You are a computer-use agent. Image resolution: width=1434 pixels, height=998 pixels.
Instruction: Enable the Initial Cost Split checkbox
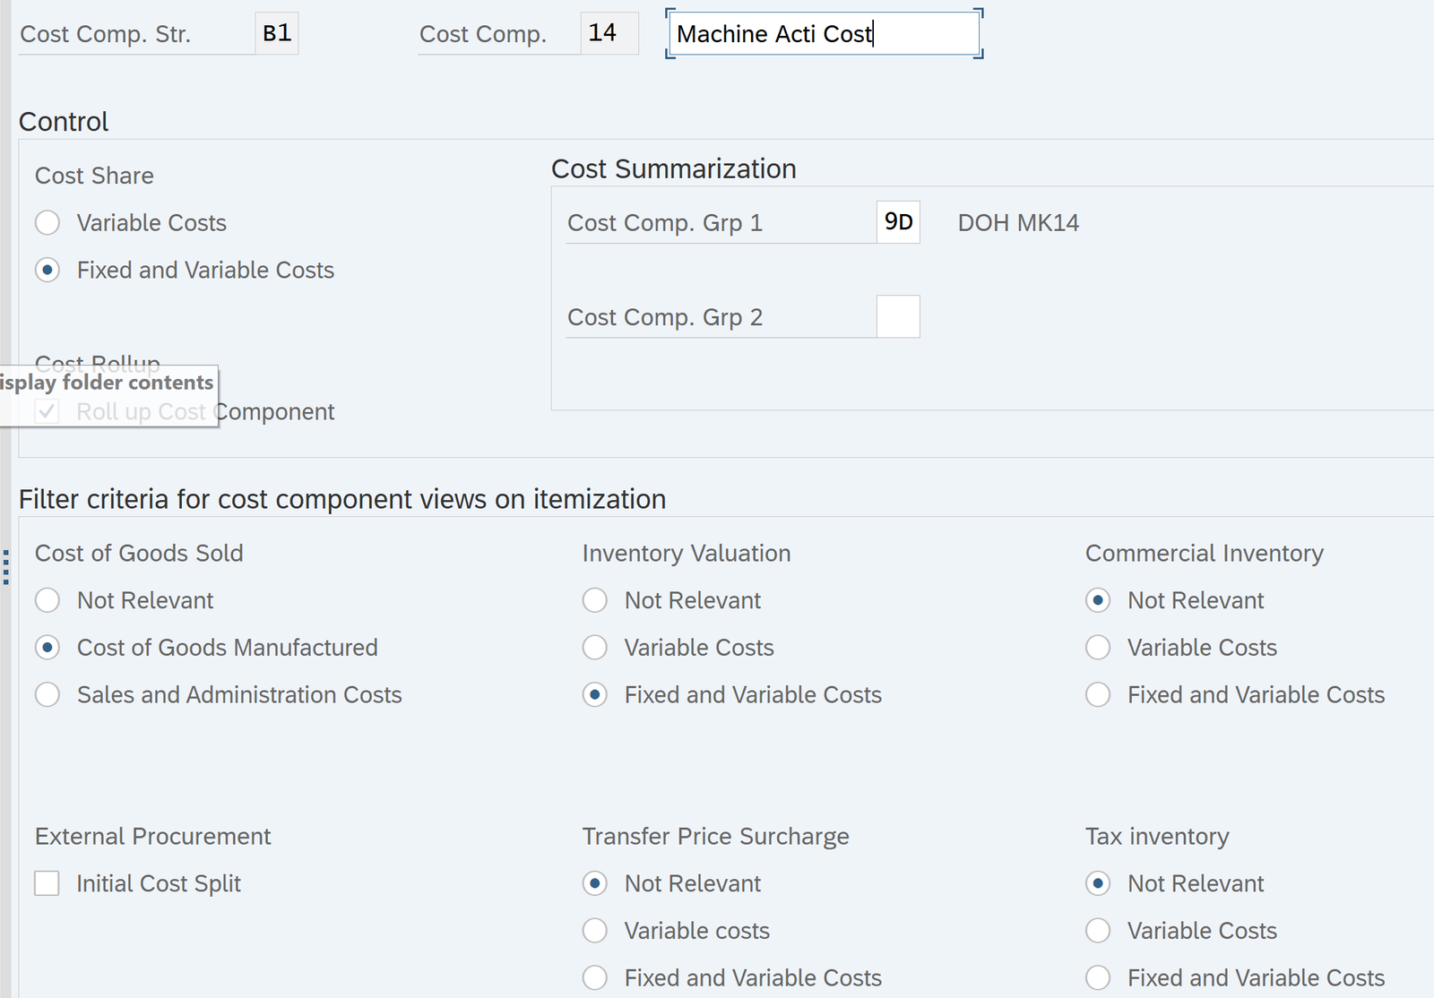[x=48, y=883]
